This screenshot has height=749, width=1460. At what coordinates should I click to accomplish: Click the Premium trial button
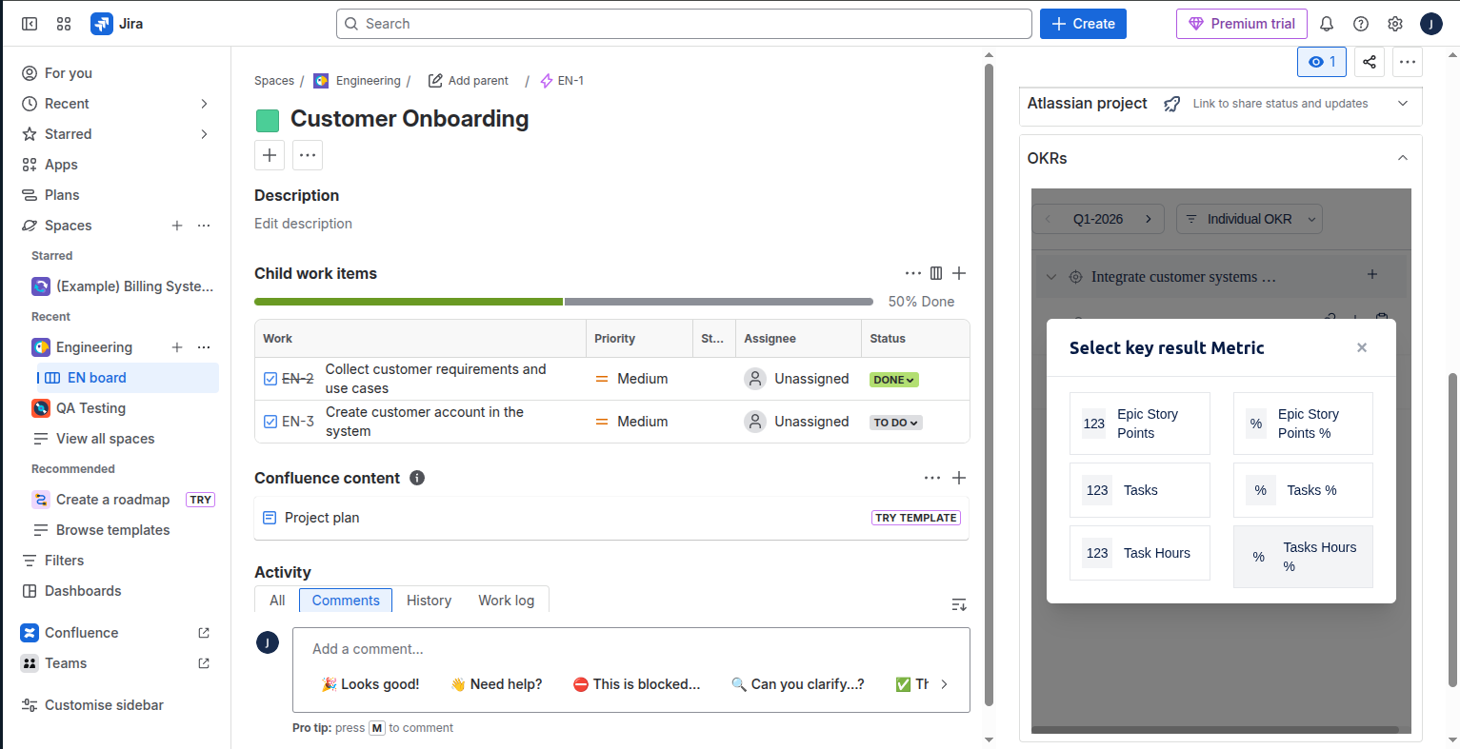pos(1242,24)
